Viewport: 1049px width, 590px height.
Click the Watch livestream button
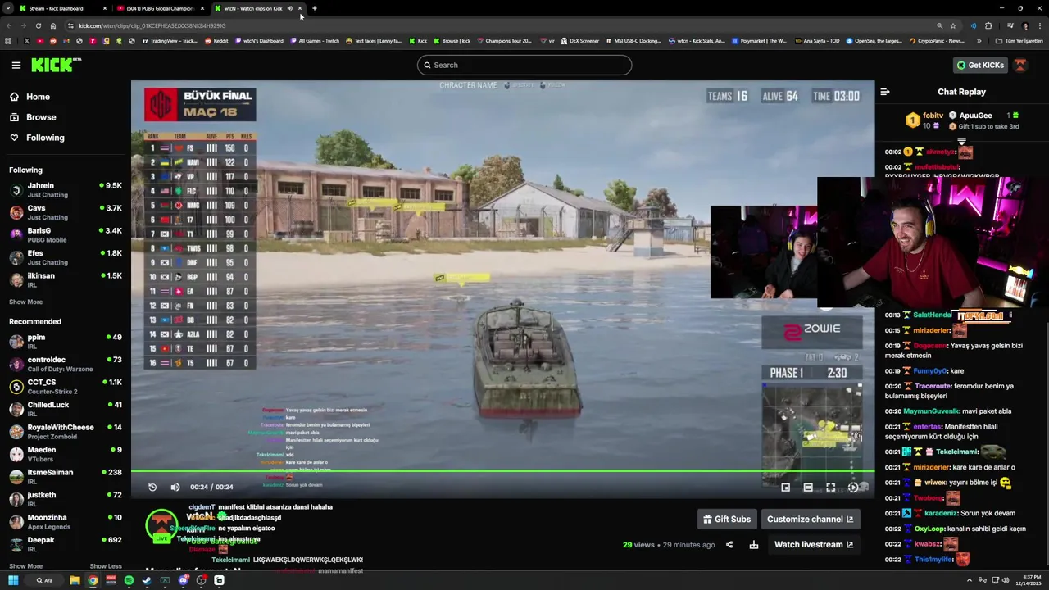point(814,544)
